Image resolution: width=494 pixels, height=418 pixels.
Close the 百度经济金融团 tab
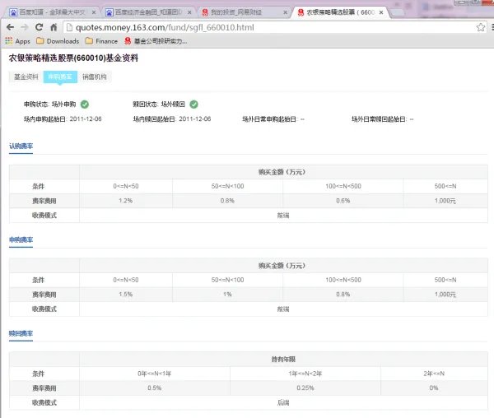(189, 12)
